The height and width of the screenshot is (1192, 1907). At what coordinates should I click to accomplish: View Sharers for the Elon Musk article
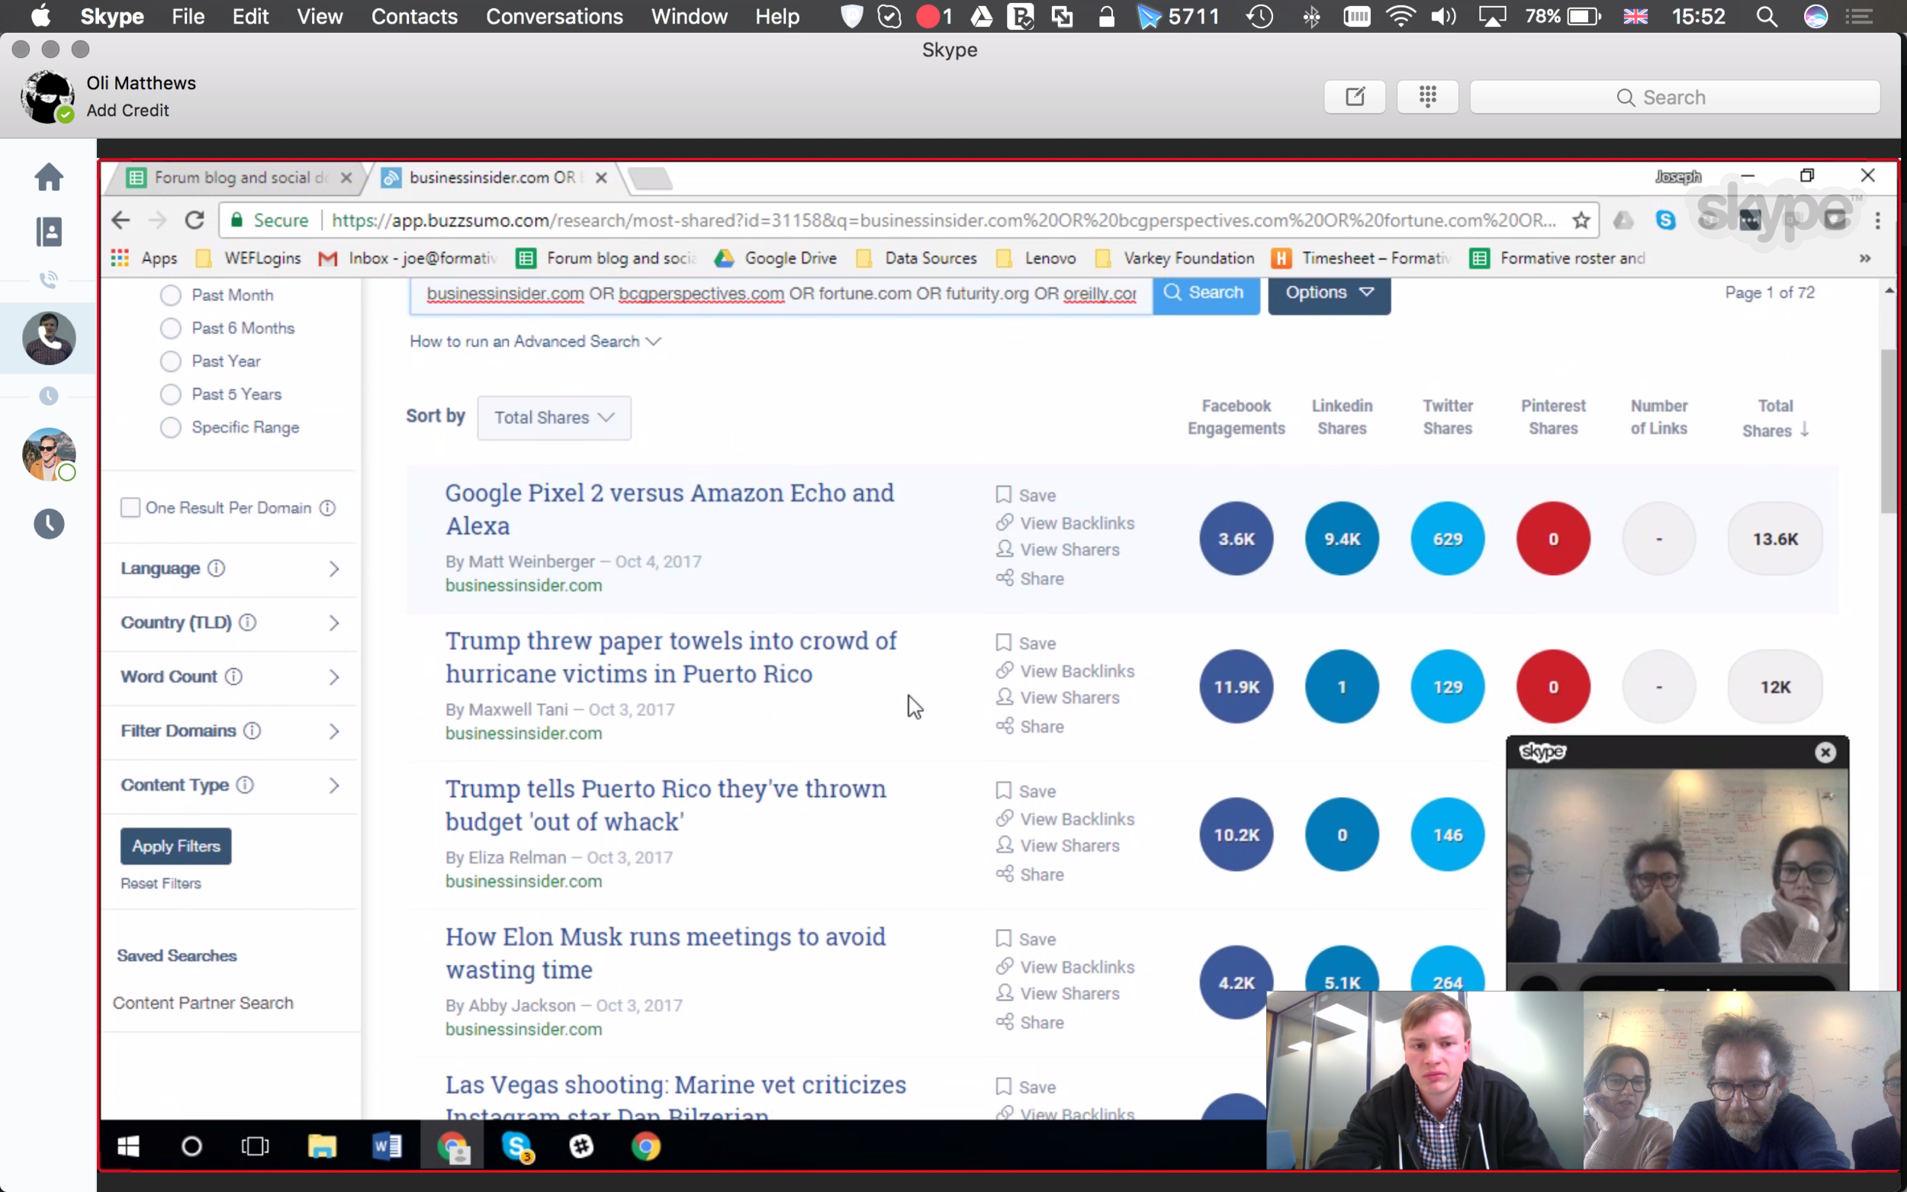pos(1057,993)
